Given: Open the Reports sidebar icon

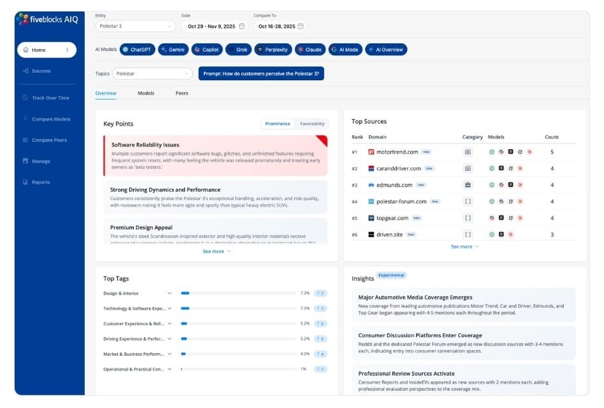Looking at the screenshot, I should tap(25, 182).
